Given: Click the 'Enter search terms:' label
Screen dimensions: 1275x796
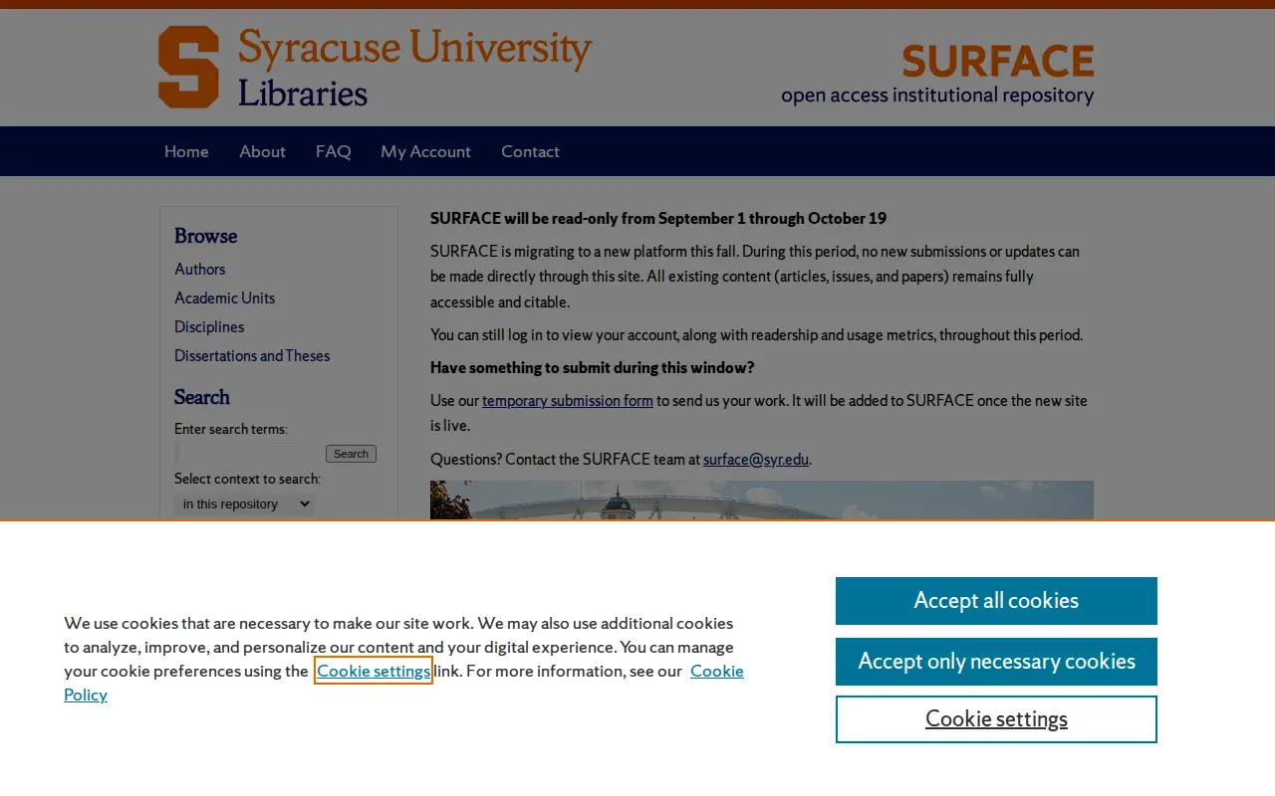Looking at the screenshot, I should tap(231, 429).
